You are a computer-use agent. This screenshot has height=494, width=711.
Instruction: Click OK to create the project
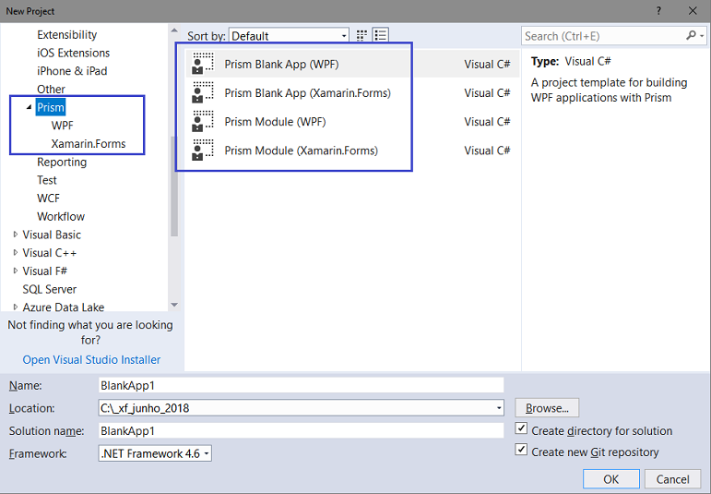pyautogui.click(x=610, y=479)
